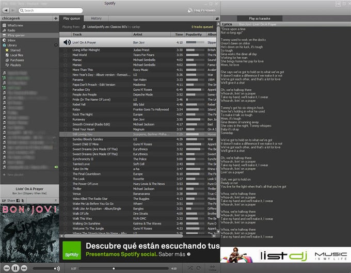Toggle shuffle mode

tap(190, 268)
